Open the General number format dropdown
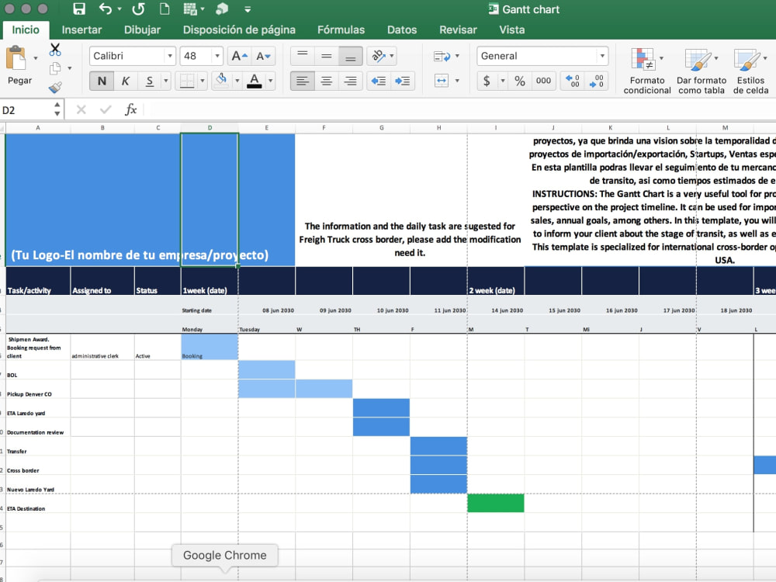This screenshot has width=776, height=582. tap(602, 56)
